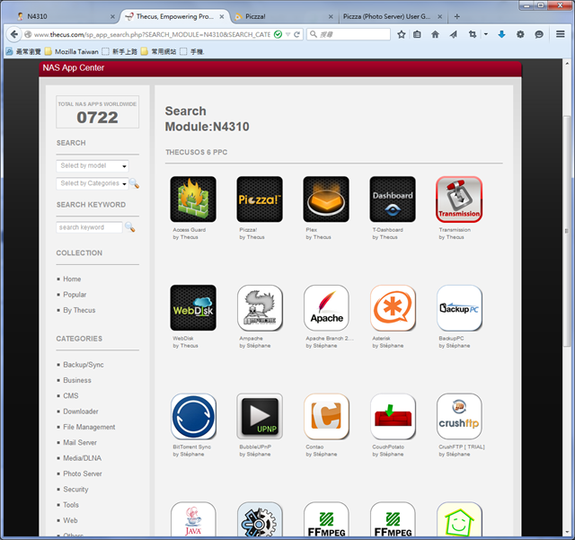Open the Select by Categories dropdown
The width and height of the screenshot is (575, 540).
[x=93, y=183]
